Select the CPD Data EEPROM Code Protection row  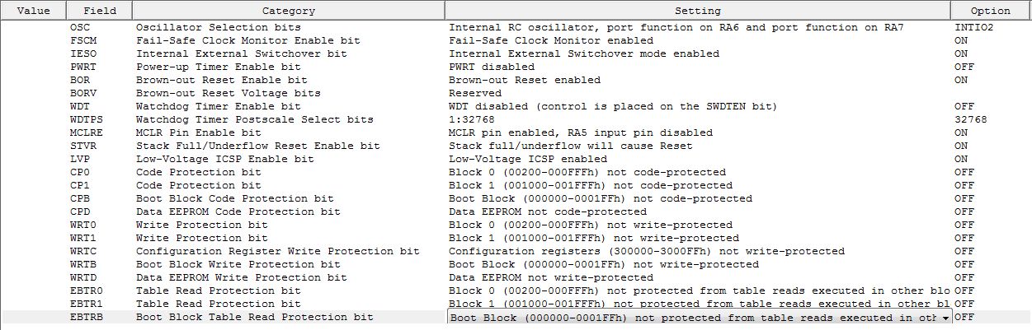click(x=516, y=211)
